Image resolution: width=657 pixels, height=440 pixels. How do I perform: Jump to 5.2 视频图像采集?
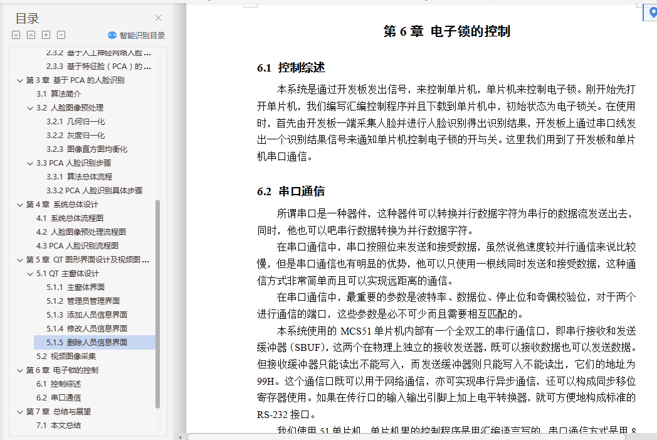[x=66, y=357]
